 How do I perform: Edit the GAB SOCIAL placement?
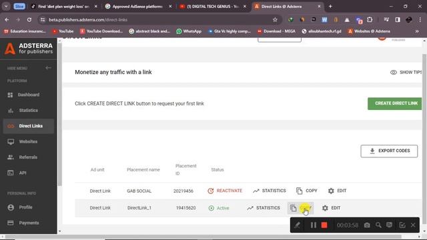click(337, 191)
